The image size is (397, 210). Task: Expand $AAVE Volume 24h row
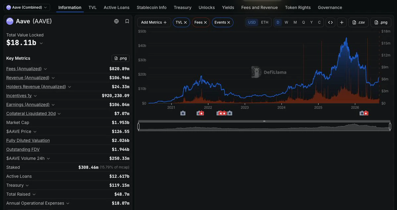pos(48,159)
